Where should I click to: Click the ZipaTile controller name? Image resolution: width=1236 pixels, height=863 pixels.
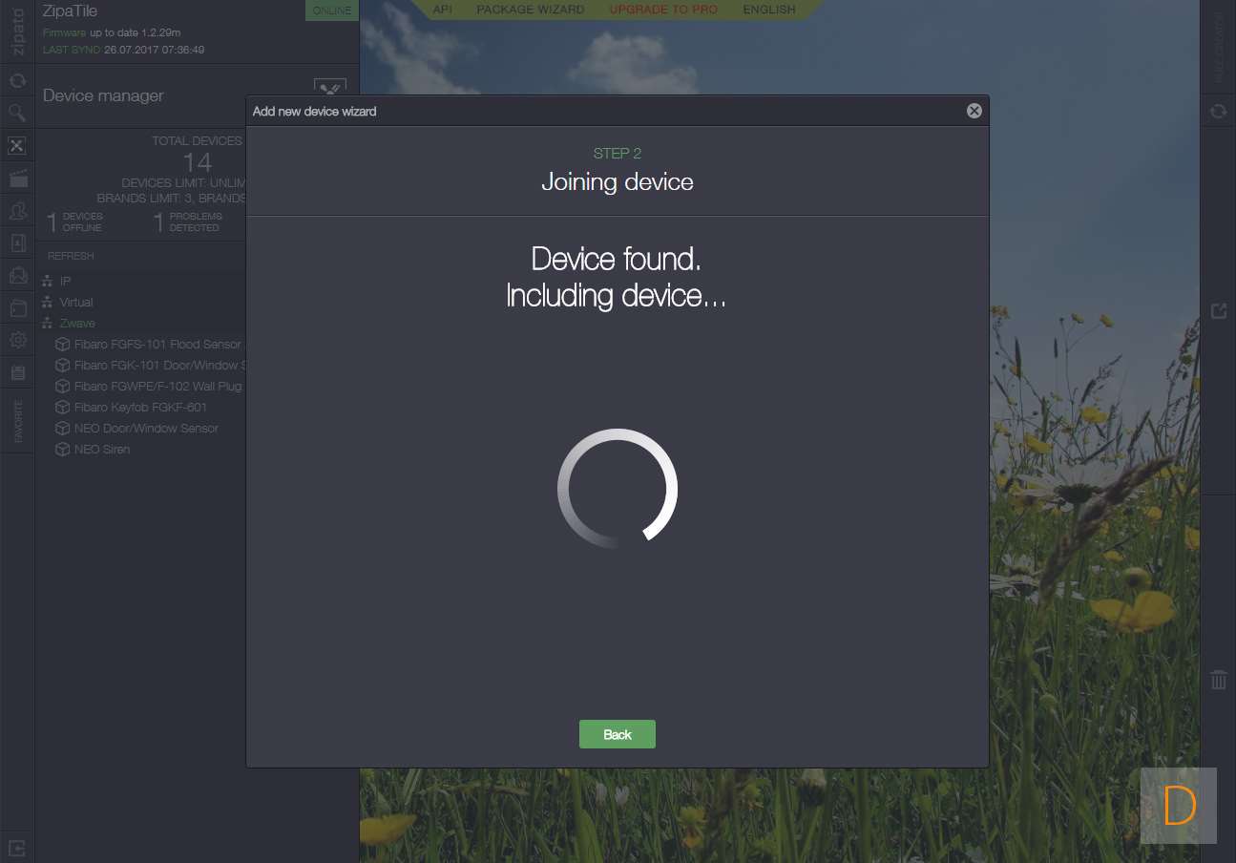coord(71,11)
